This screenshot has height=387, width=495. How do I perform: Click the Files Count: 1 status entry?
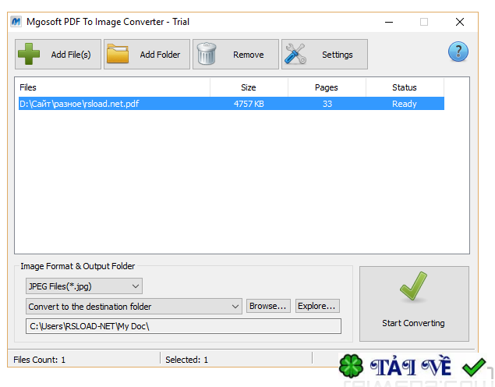tap(39, 360)
